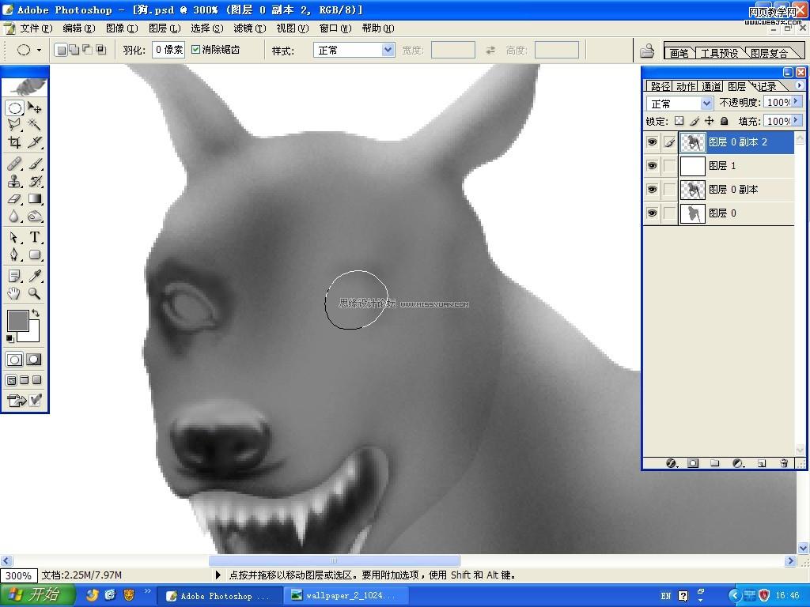
Task: Open the fill (填充) slider arrow
Action: [797, 120]
